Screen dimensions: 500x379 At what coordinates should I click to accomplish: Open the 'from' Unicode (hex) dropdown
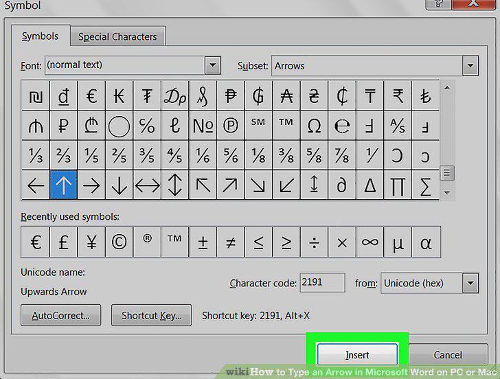point(470,283)
